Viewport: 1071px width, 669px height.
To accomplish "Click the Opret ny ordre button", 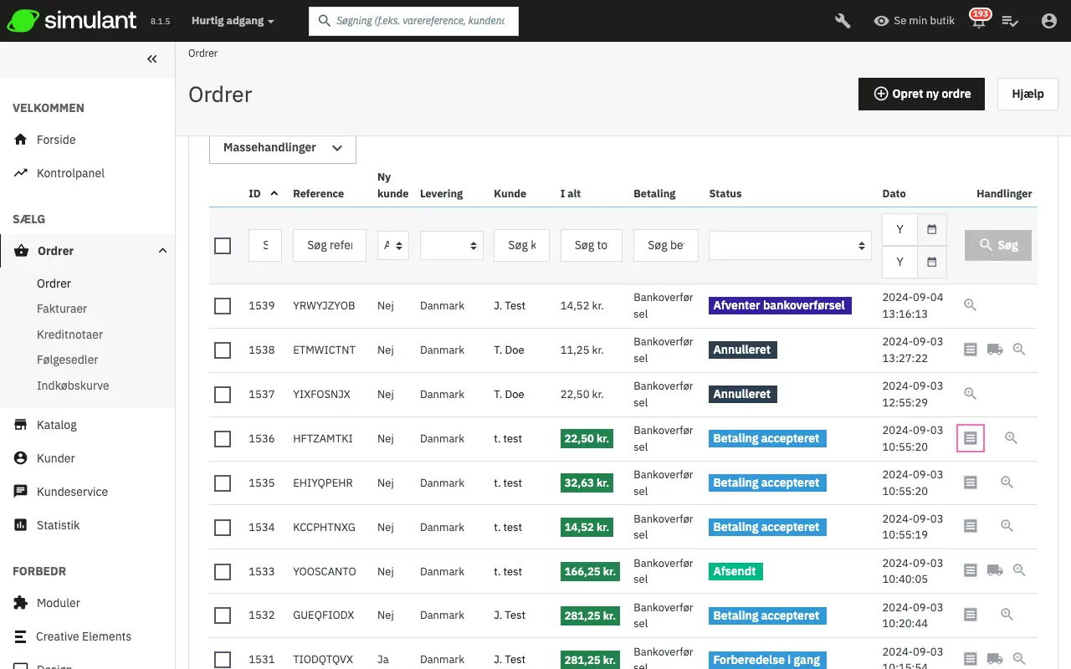I will (921, 94).
